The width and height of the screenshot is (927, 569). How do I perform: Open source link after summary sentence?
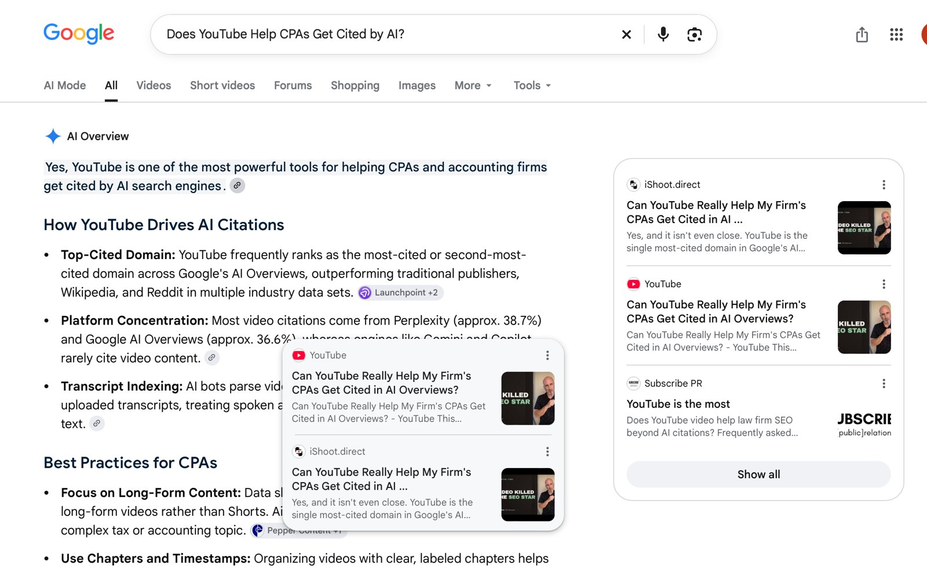click(238, 185)
